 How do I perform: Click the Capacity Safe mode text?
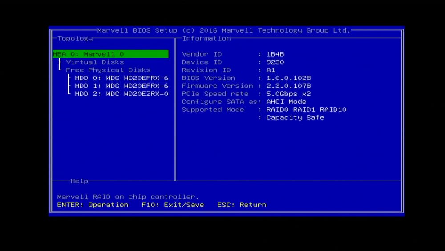[x=295, y=118]
